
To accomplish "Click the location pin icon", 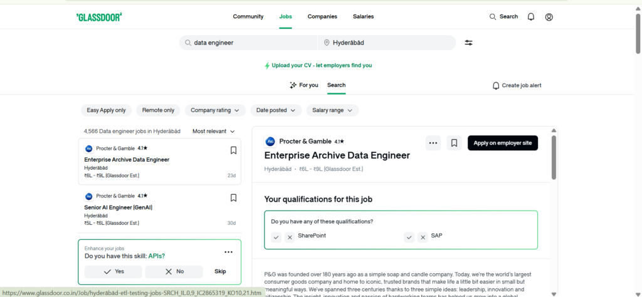I will click(x=326, y=43).
